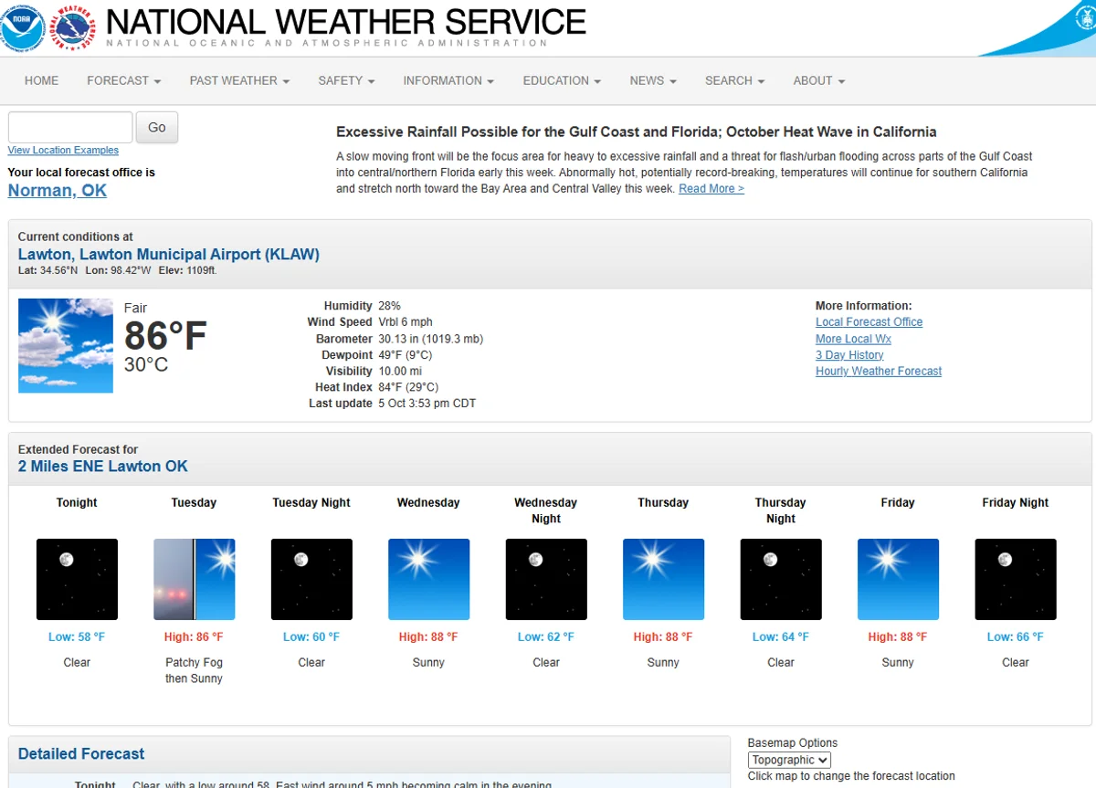Click the Tonight clear night forecast icon
This screenshot has width=1096, height=788.
pyautogui.click(x=77, y=580)
